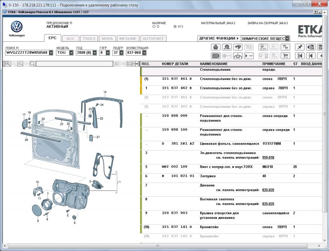
Task: Zoom in on the illustration
Action: coord(8,64)
